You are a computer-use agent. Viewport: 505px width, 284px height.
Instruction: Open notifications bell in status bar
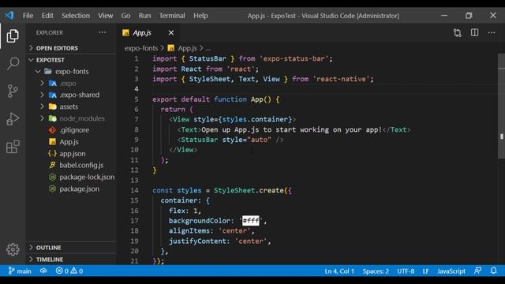click(493, 271)
